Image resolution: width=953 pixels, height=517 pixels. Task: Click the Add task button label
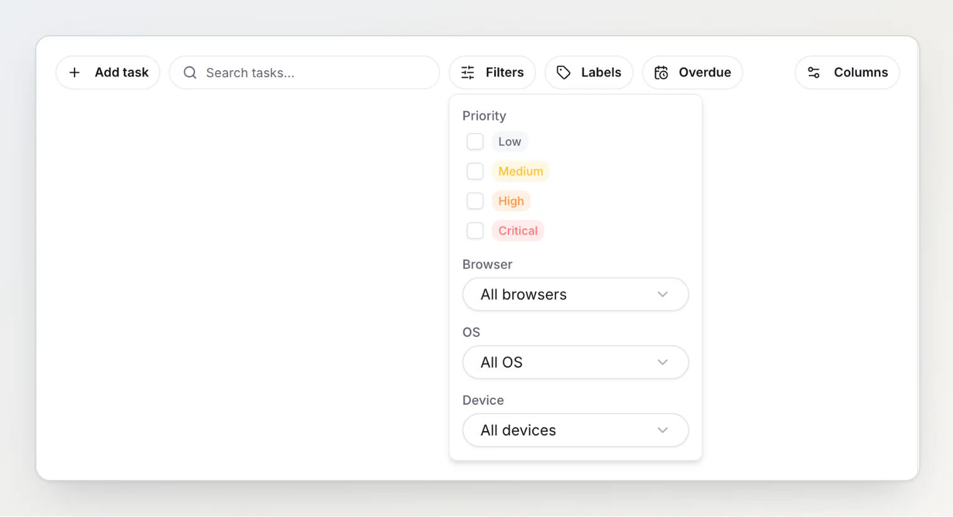tap(122, 73)
